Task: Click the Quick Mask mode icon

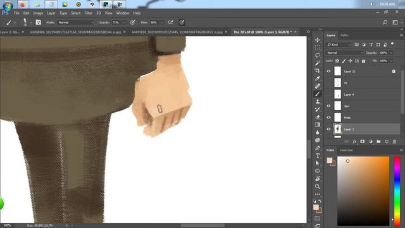Action: coord(318,218)
